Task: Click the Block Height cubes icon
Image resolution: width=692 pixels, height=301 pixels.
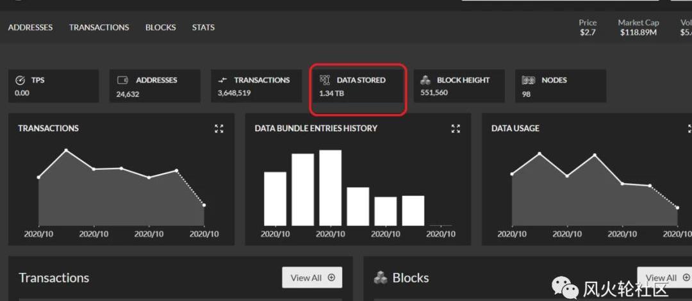Action: 425,81
